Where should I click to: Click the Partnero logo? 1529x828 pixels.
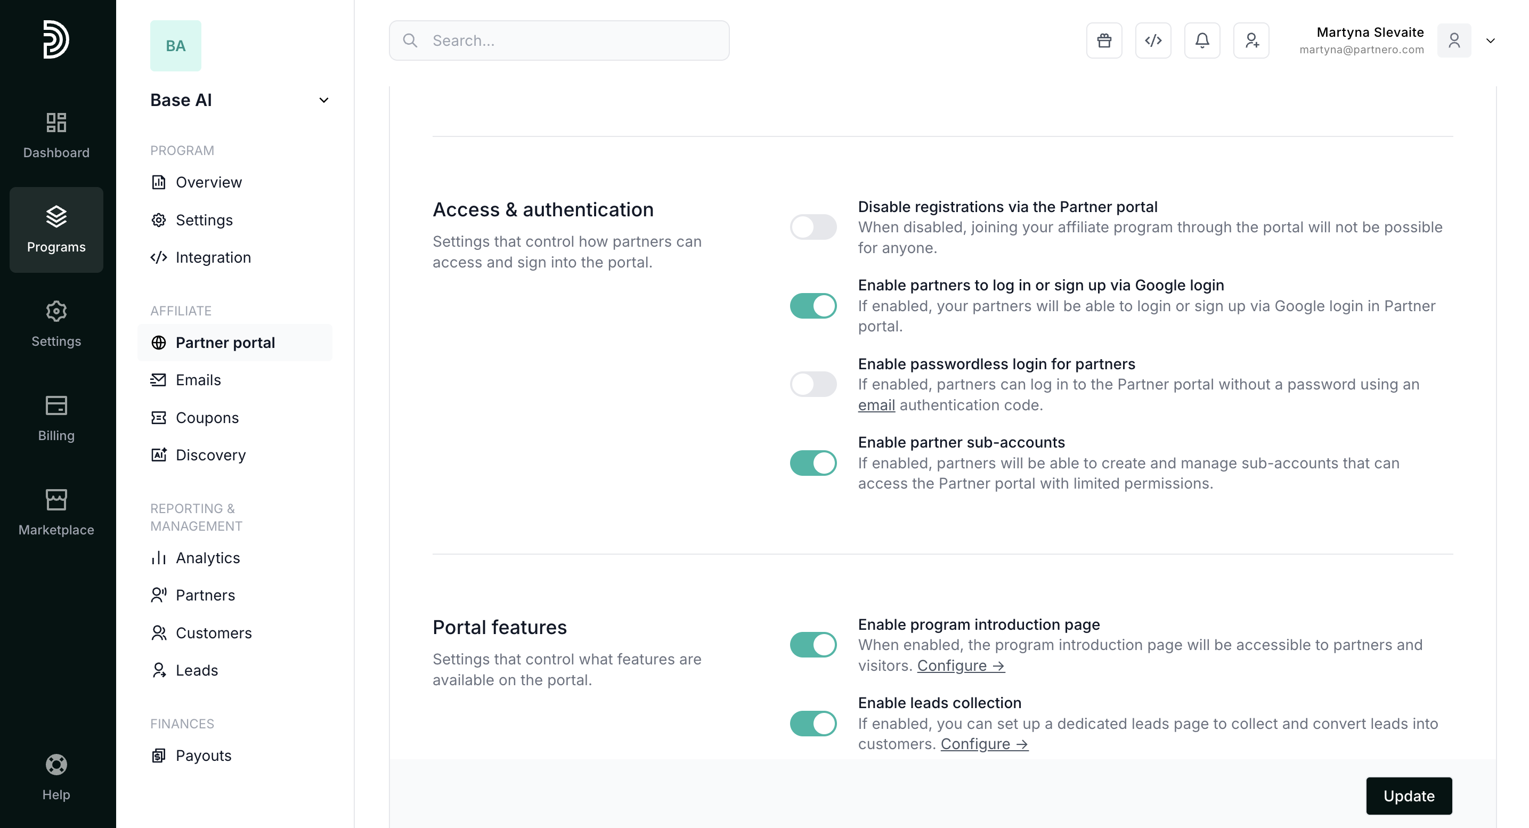tap(56, 39)
